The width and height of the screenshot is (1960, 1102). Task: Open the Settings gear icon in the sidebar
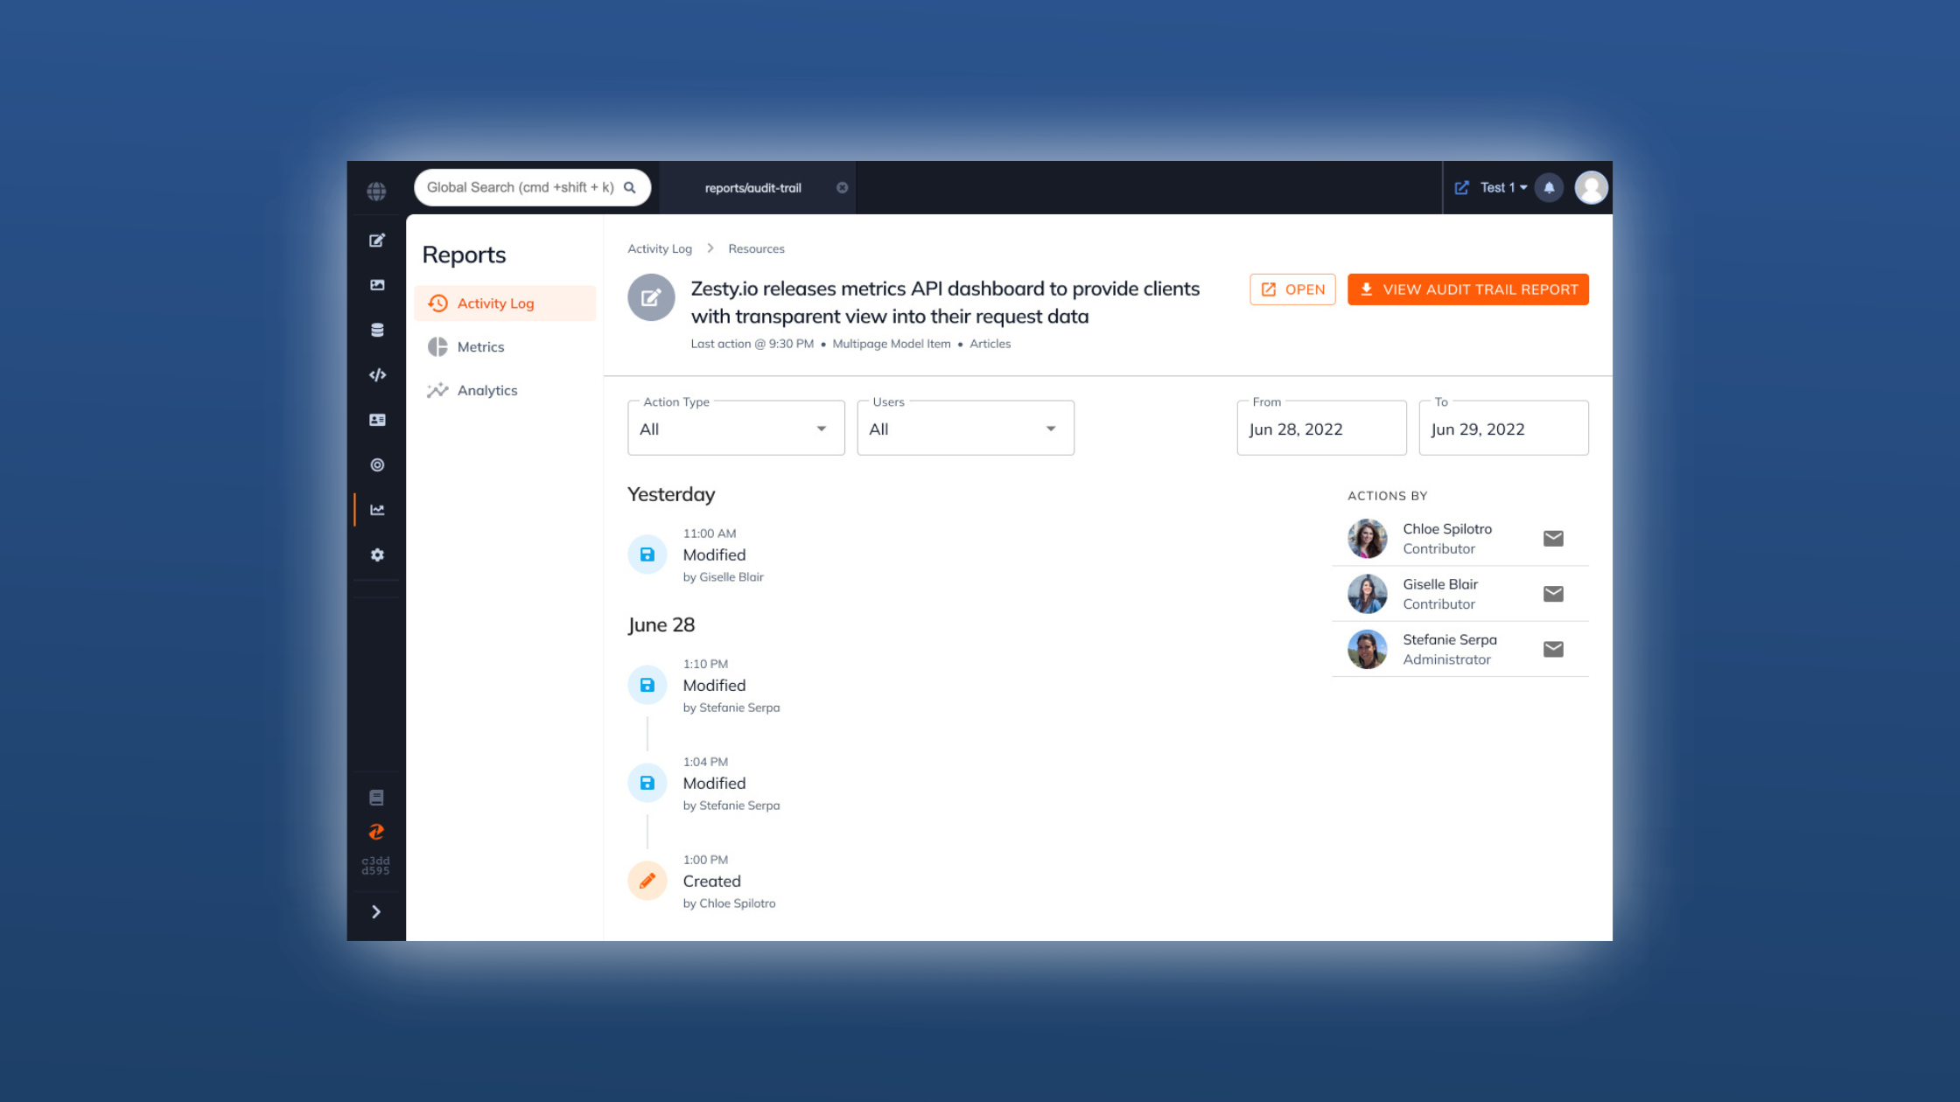point(377,555)
